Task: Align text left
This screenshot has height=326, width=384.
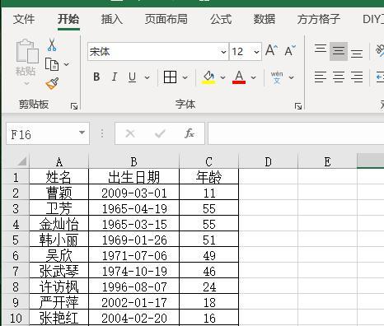Action: tap(321, 77)
